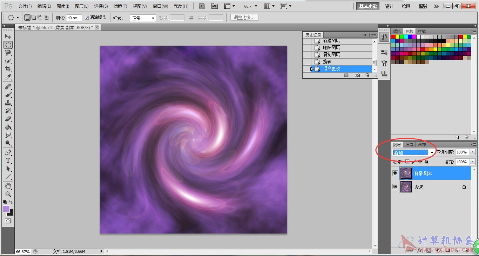Switch to the 通道 tab

pos(409,145)
